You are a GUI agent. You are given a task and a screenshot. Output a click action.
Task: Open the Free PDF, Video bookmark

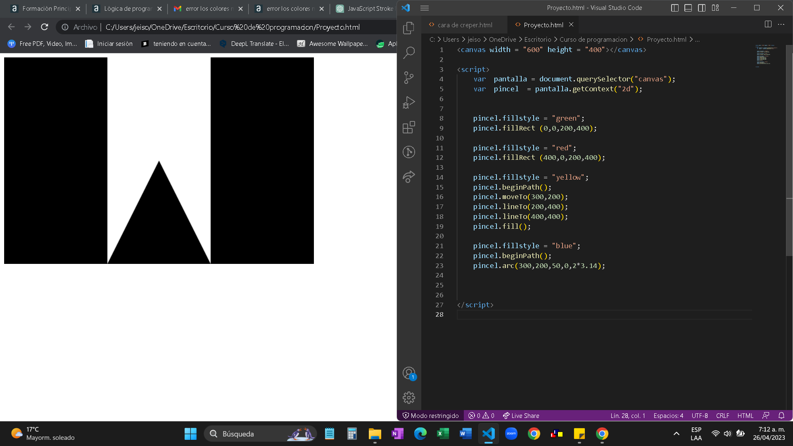42,44
